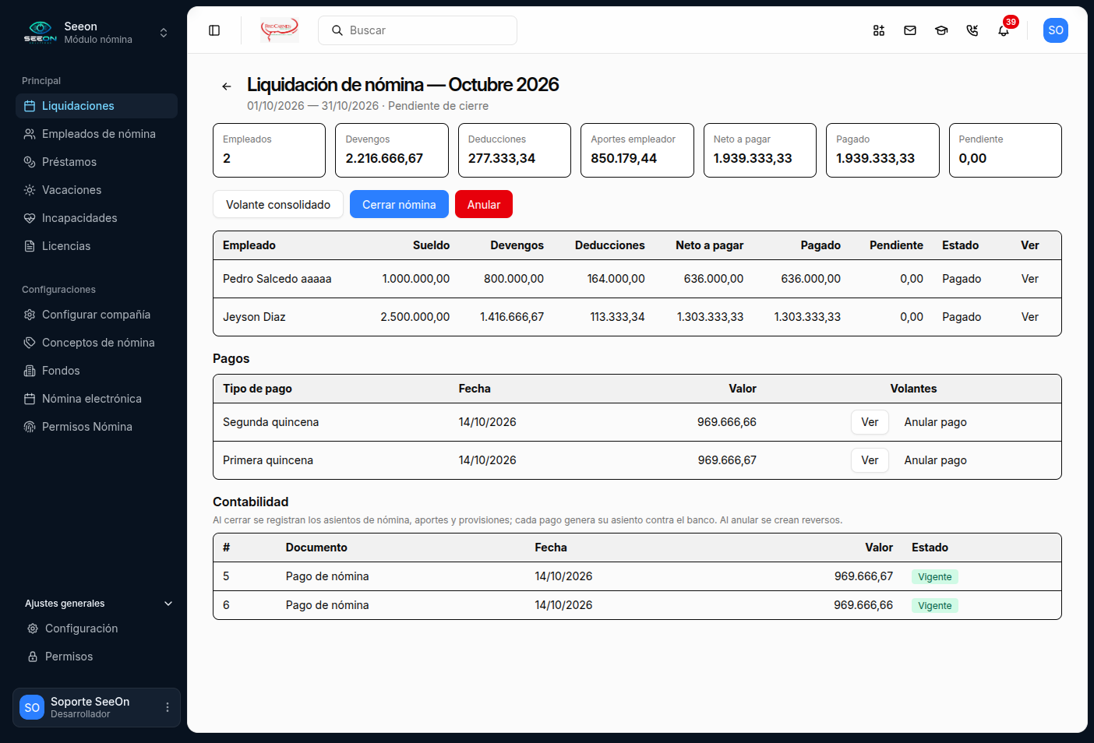Go to Conceptos de nómina

[97, 343]
